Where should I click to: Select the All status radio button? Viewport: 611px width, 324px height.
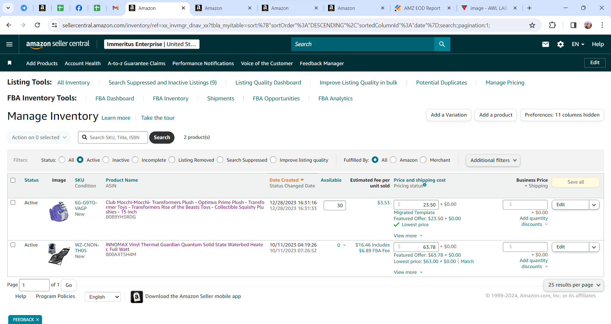click(x=62, y=160)
